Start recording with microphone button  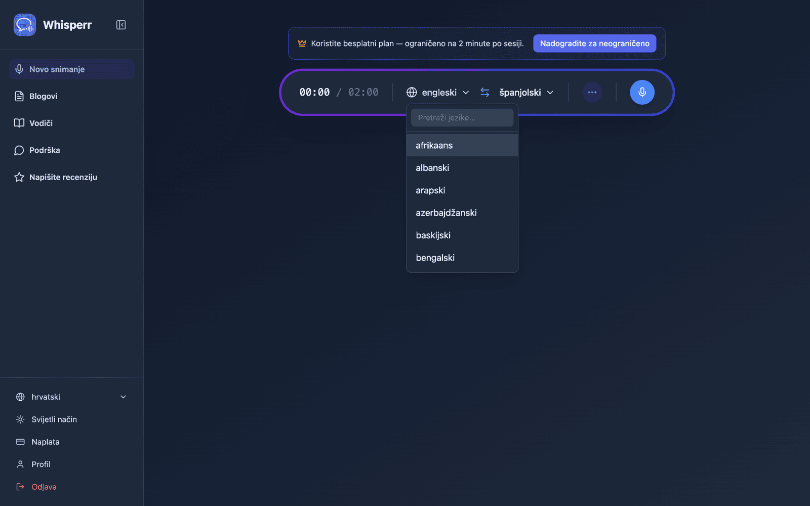click(642, 92)
